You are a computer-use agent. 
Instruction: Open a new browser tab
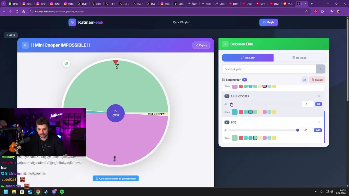pyautogui.click(x=312, y=4)
